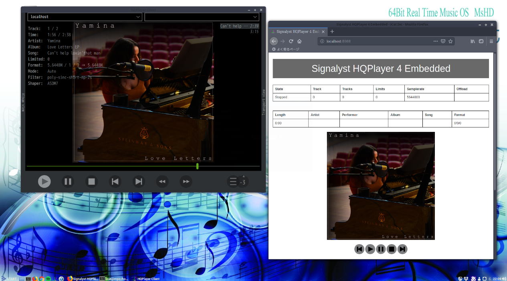Open page actions three-dot menu
Screen dimensions: 507x281
click(x=436, y=41)
